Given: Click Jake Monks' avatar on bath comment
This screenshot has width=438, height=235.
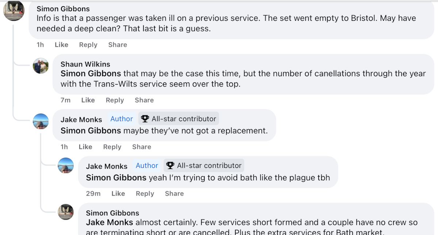Looking at the screenshot, I should pos(66,165).
